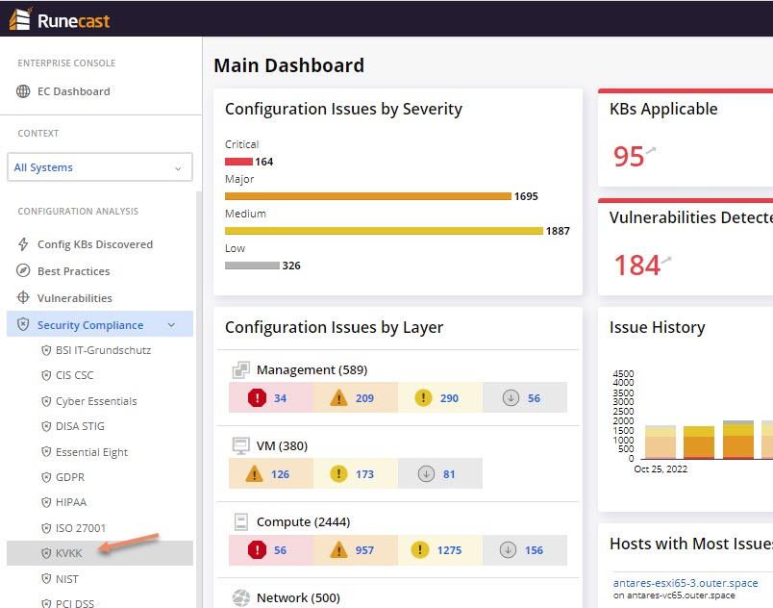Click the red Critical severity bar
This screenshot has width=773, height=608.
(238, 162)
